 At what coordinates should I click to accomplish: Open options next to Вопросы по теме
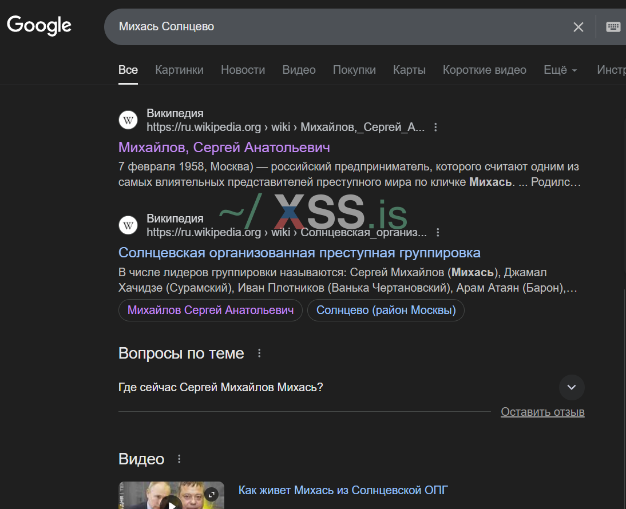[259, 353]
